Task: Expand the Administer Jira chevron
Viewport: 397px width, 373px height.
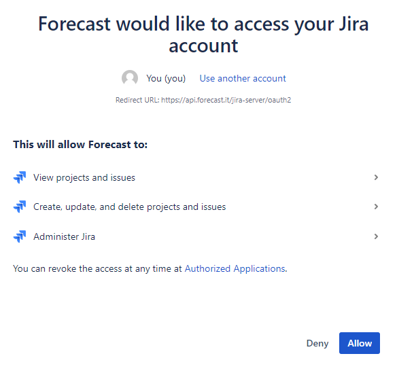Action: (x=376, y=236)
